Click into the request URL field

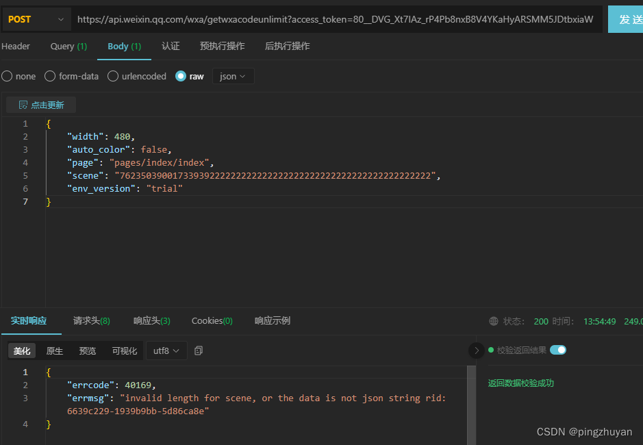(336, 19)
